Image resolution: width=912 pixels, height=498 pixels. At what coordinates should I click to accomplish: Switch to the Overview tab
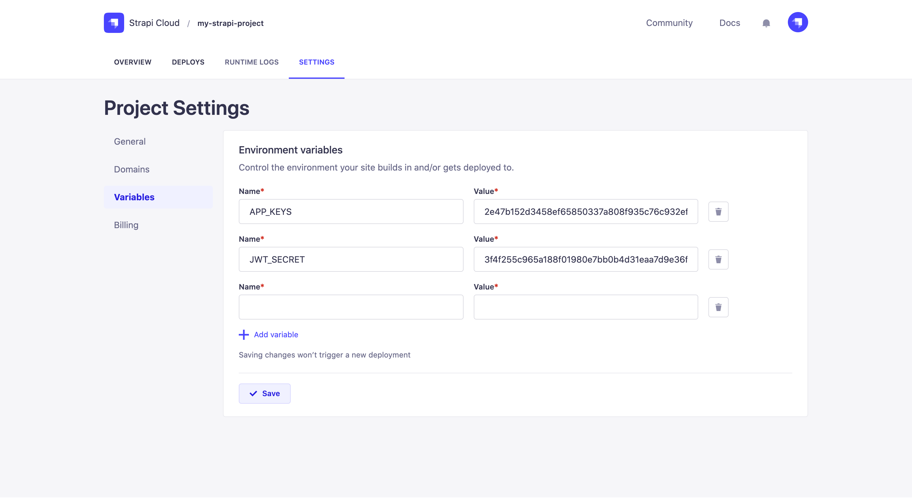(x=132, y=62)
